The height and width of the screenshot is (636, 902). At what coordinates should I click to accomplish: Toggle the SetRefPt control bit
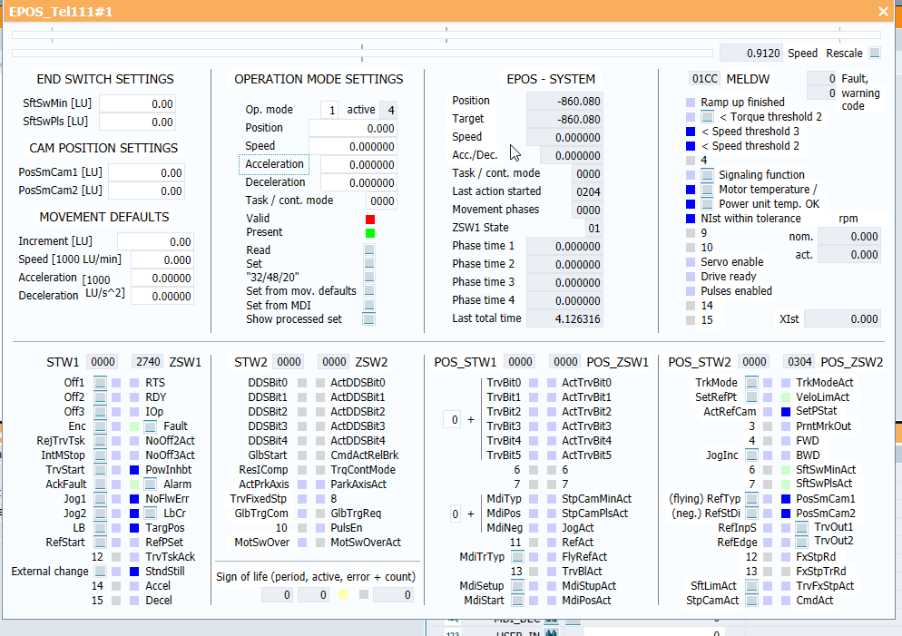coord(751,396)
